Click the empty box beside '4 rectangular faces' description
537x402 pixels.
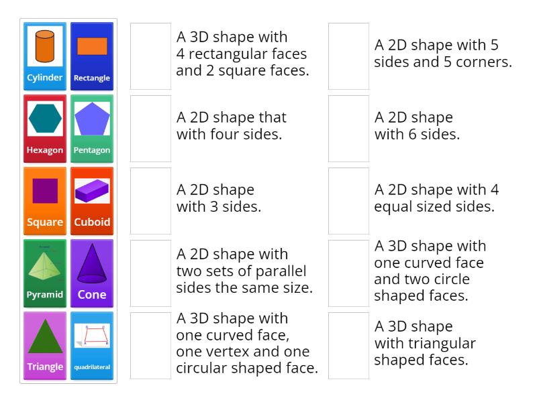[150, 56]
